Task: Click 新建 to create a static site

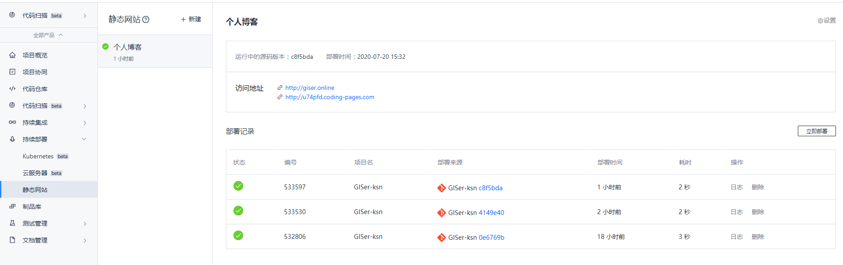Action: pyautogui.click(x=191, y=19)
